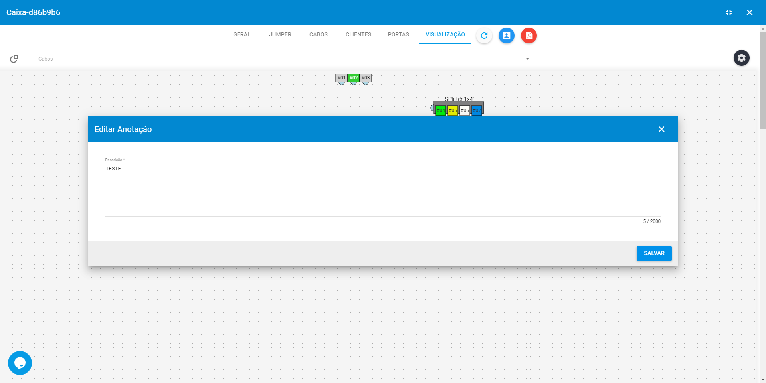Click the refresh visualization icon
766x383 pixels.
tap(484, 36)
